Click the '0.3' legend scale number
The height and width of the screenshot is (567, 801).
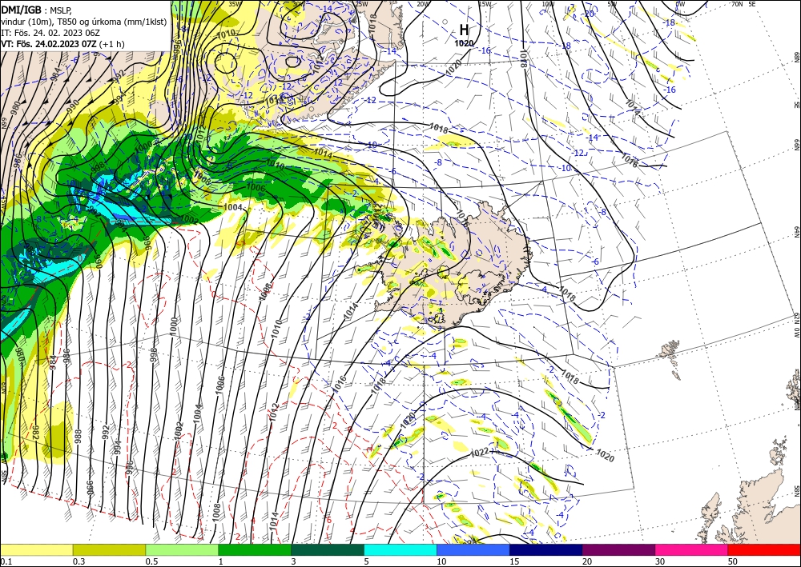pyautogui.click(x=78, y=561)
